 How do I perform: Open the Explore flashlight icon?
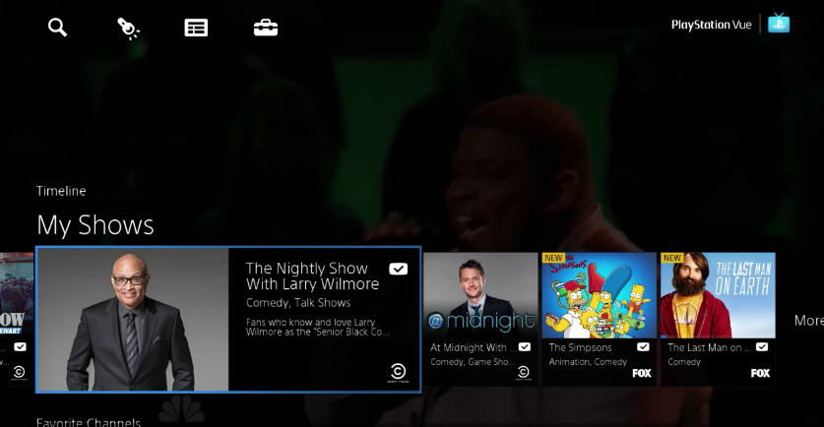click(x=128, y=28)
